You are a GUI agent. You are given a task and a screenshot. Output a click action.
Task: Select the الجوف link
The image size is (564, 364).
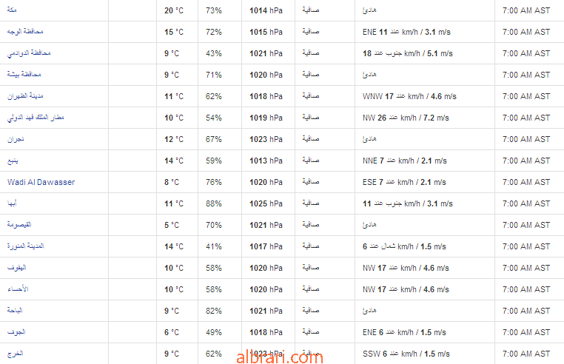point(16,332)
